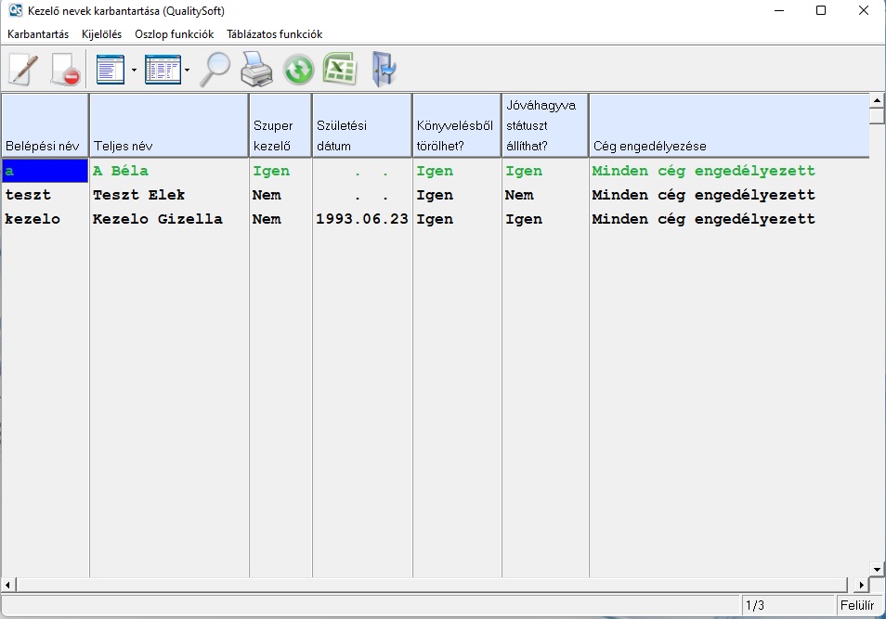Select the Kezelo Gizella row
Screen dimensions: 886x619
click(x=157, y=220)
